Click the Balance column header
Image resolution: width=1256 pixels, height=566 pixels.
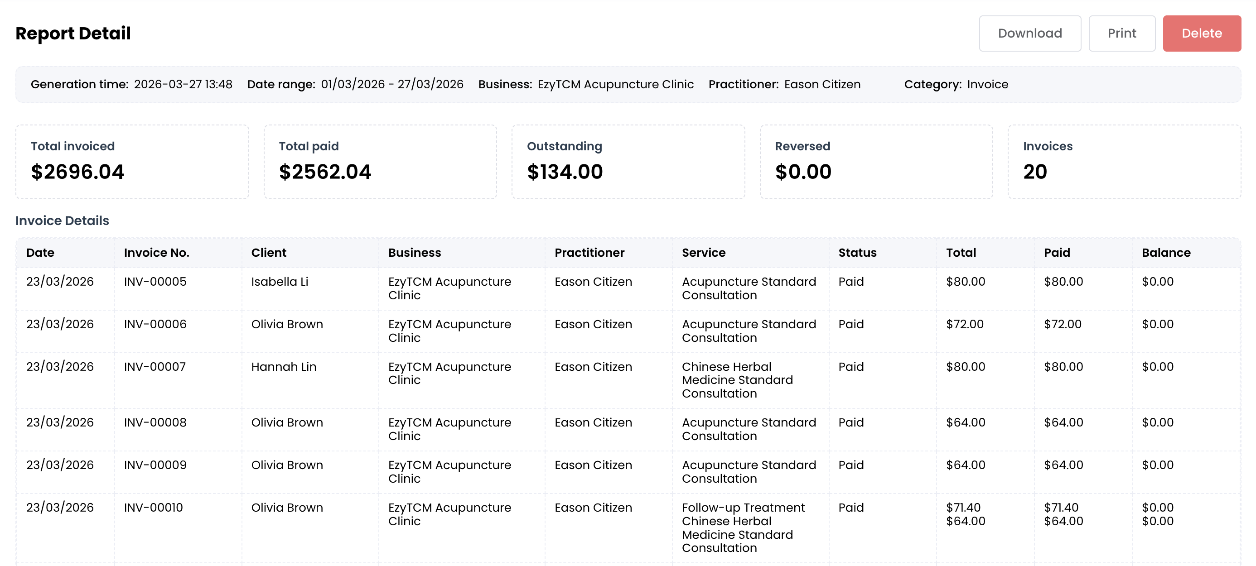click(1166, 253)
